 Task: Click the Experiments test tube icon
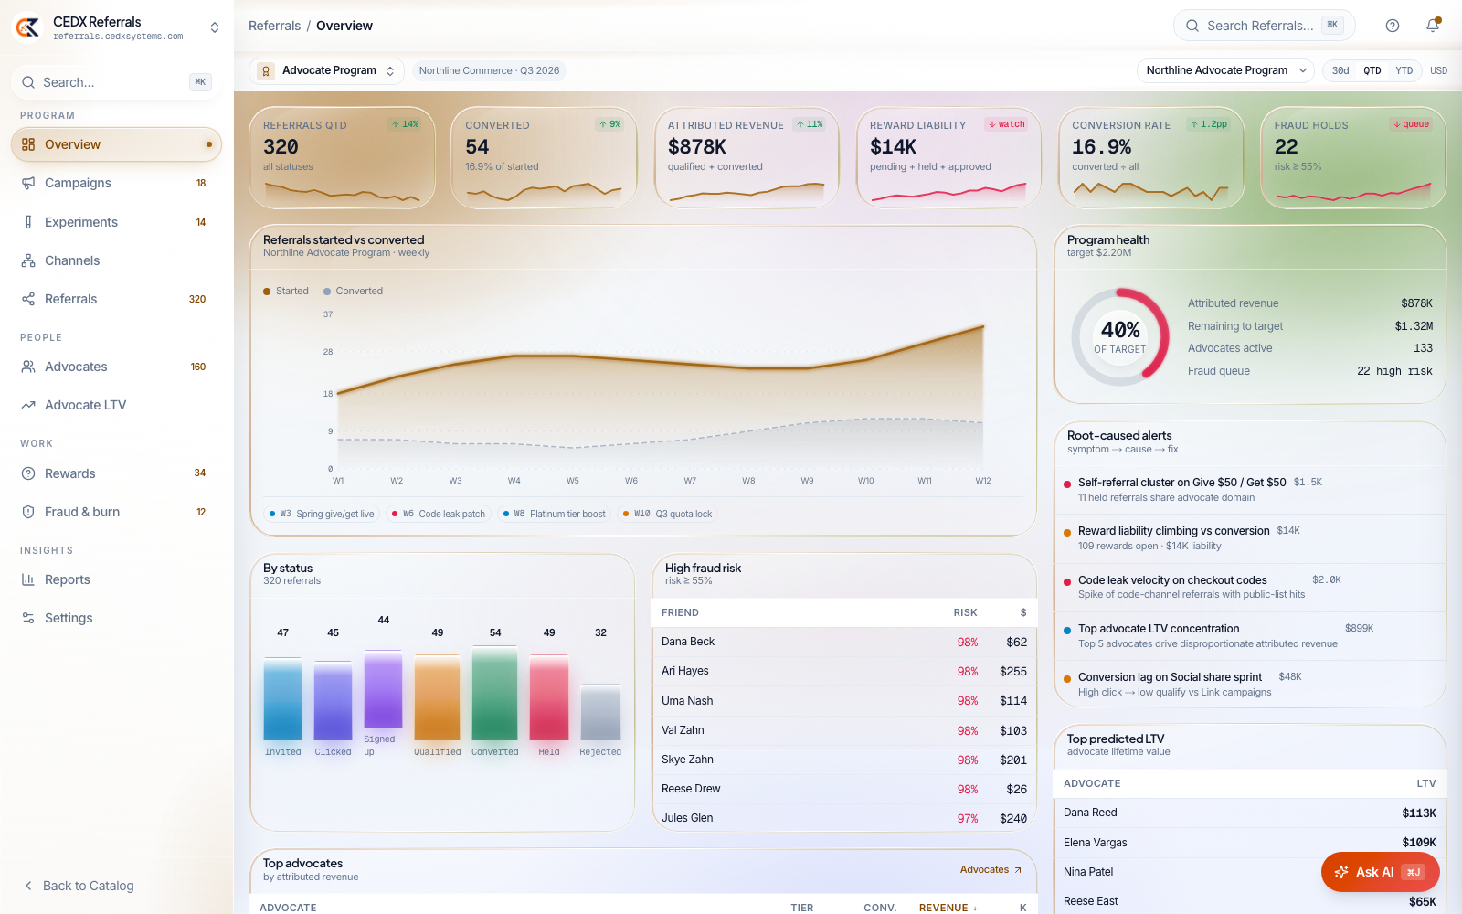pos(28,222)
